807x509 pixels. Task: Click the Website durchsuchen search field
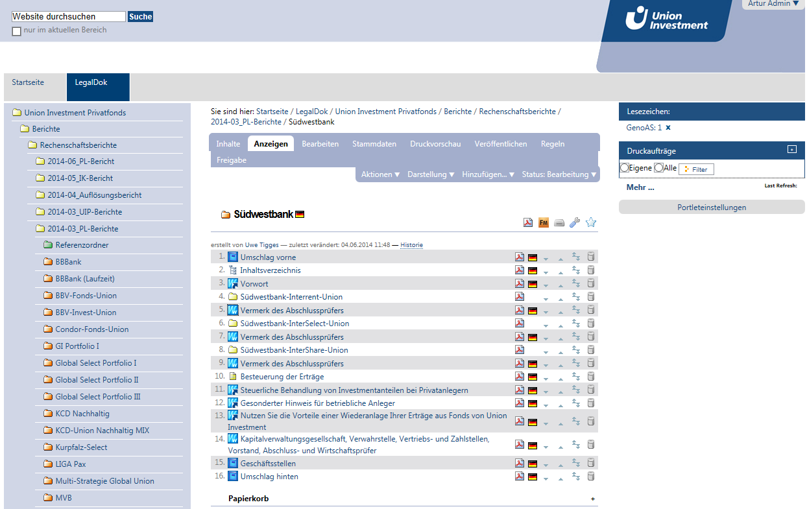tap(69, 17)
